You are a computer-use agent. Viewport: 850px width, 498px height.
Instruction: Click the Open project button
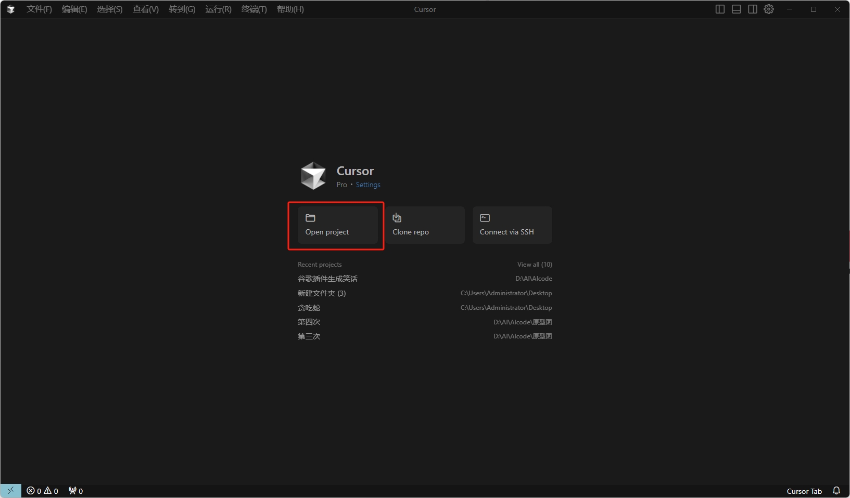point(337,225)
